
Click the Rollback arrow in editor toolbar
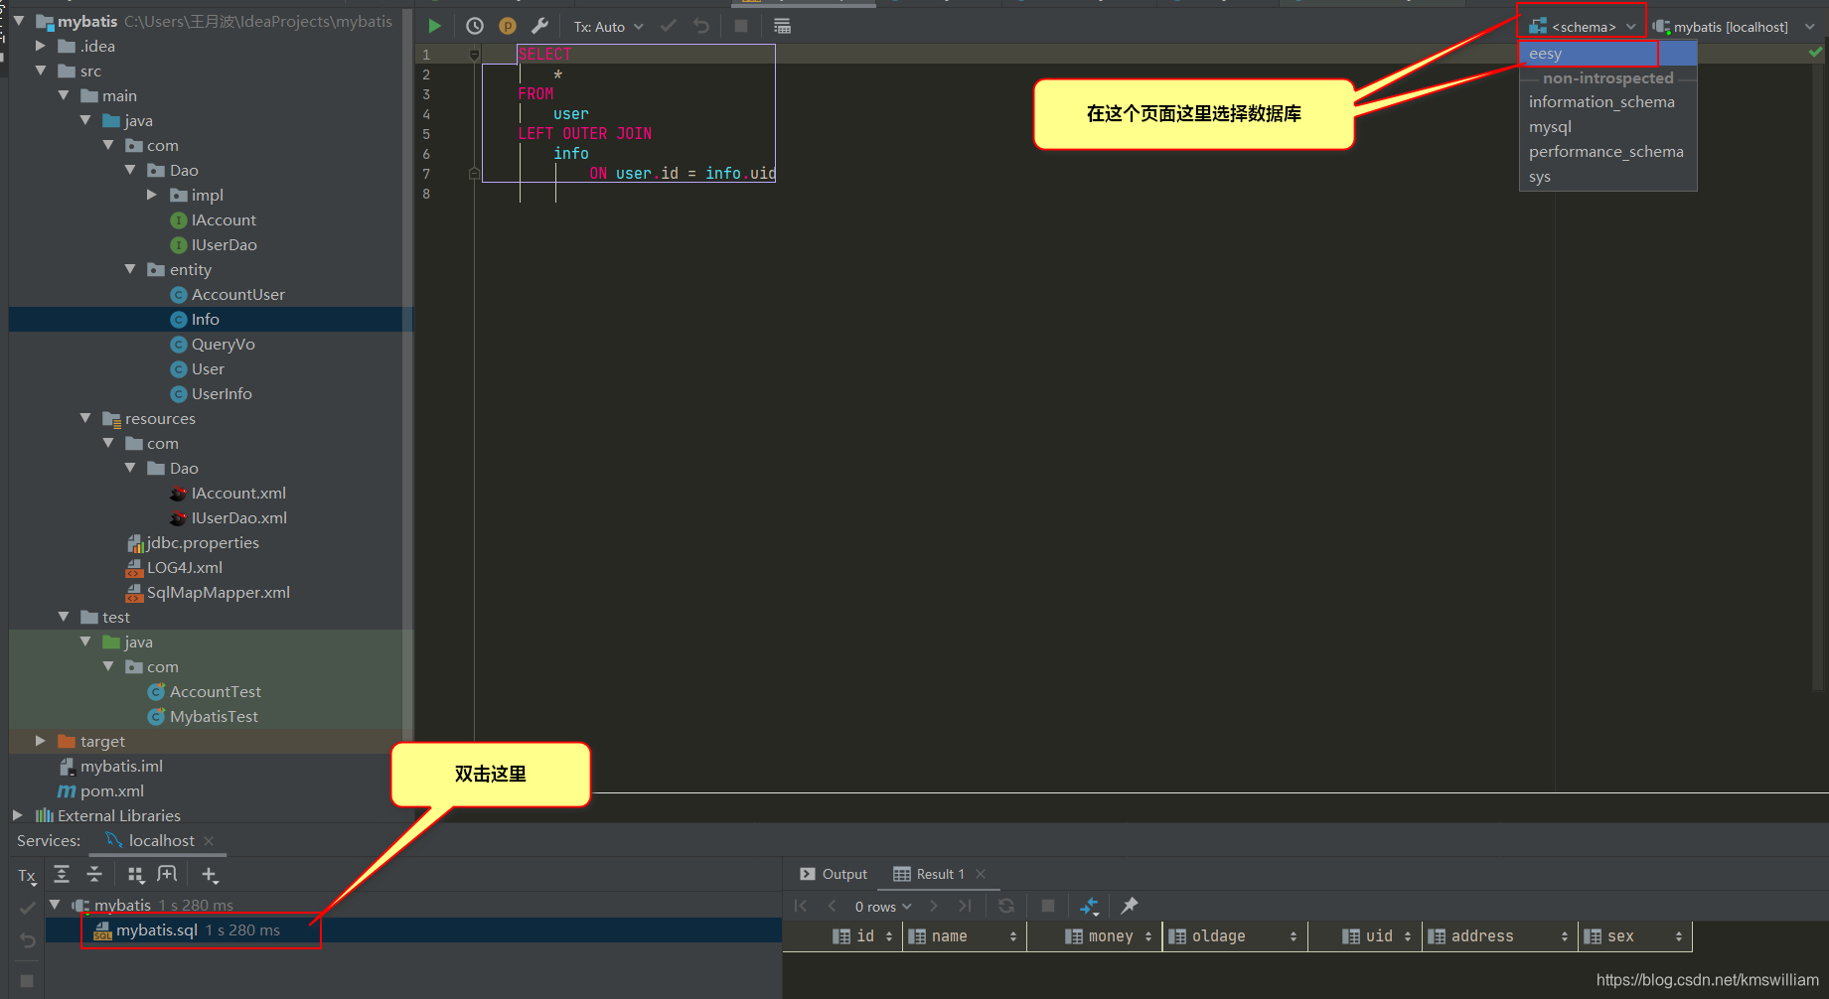(701, 27)
